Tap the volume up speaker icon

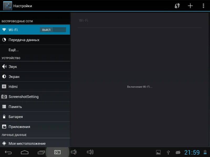coord(90,152)
